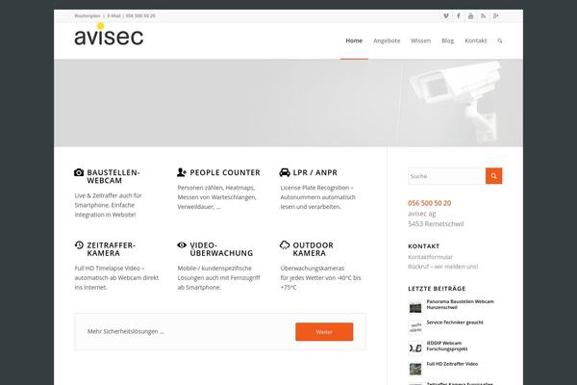Click the camera icon beside Baustellen-Webcam
The width and height of the screenshot is (577, 385).
tap(79, 172)
